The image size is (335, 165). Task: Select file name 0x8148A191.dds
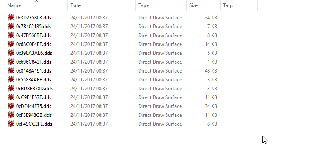[x=34, y=71]
